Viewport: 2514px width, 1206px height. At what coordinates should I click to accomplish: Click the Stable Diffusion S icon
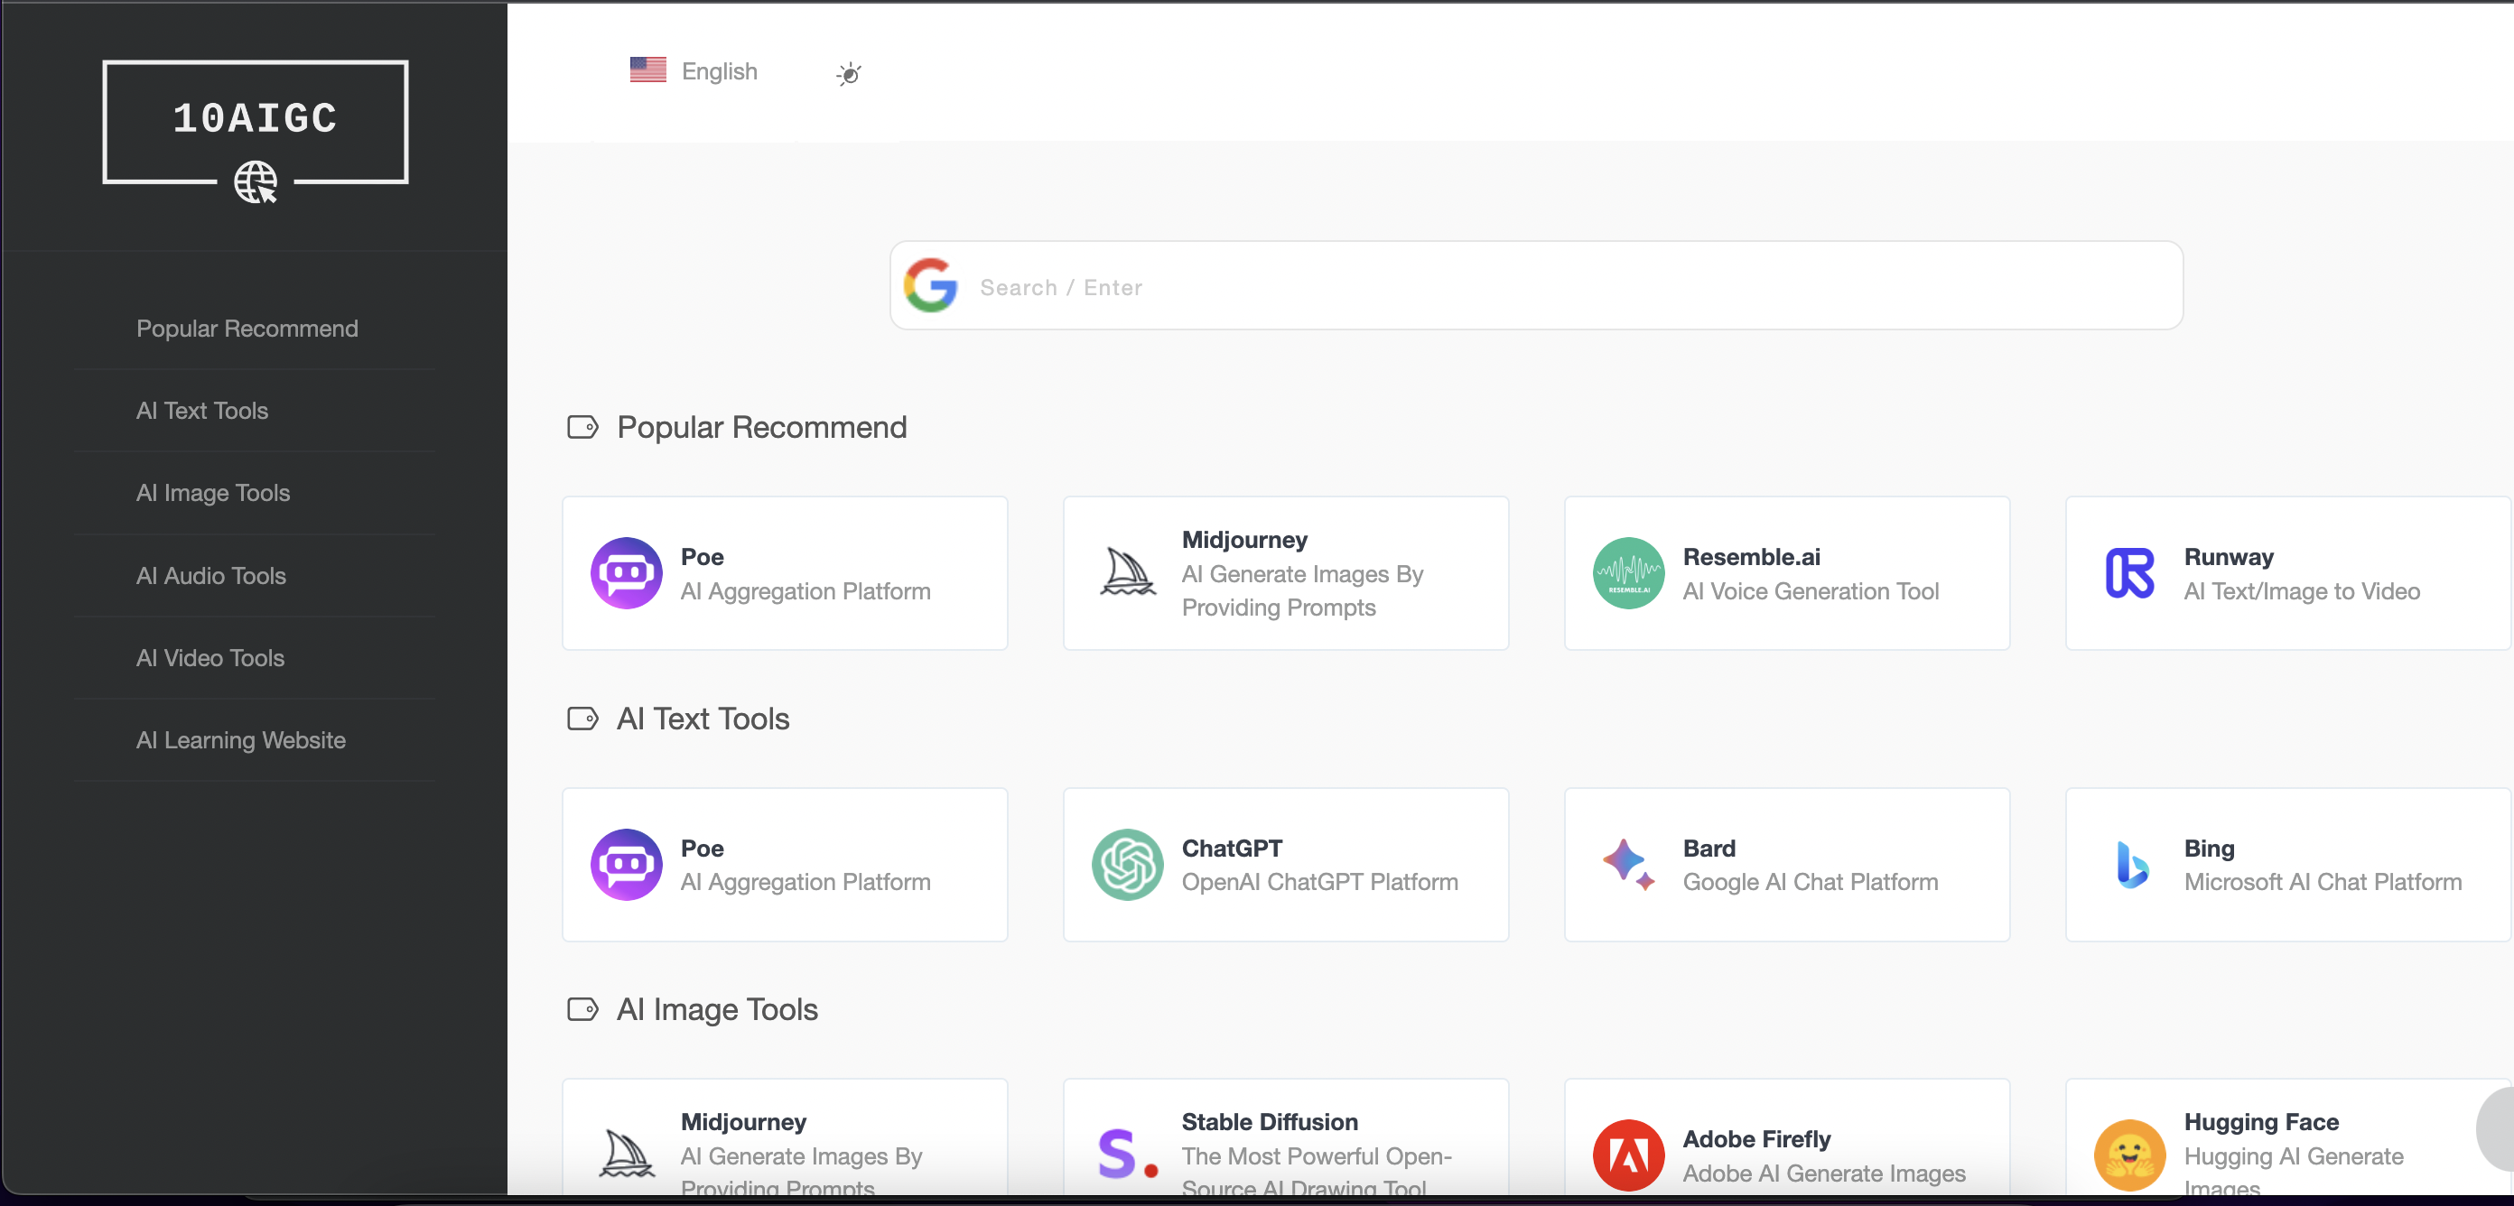[x=1128, y=1155]
